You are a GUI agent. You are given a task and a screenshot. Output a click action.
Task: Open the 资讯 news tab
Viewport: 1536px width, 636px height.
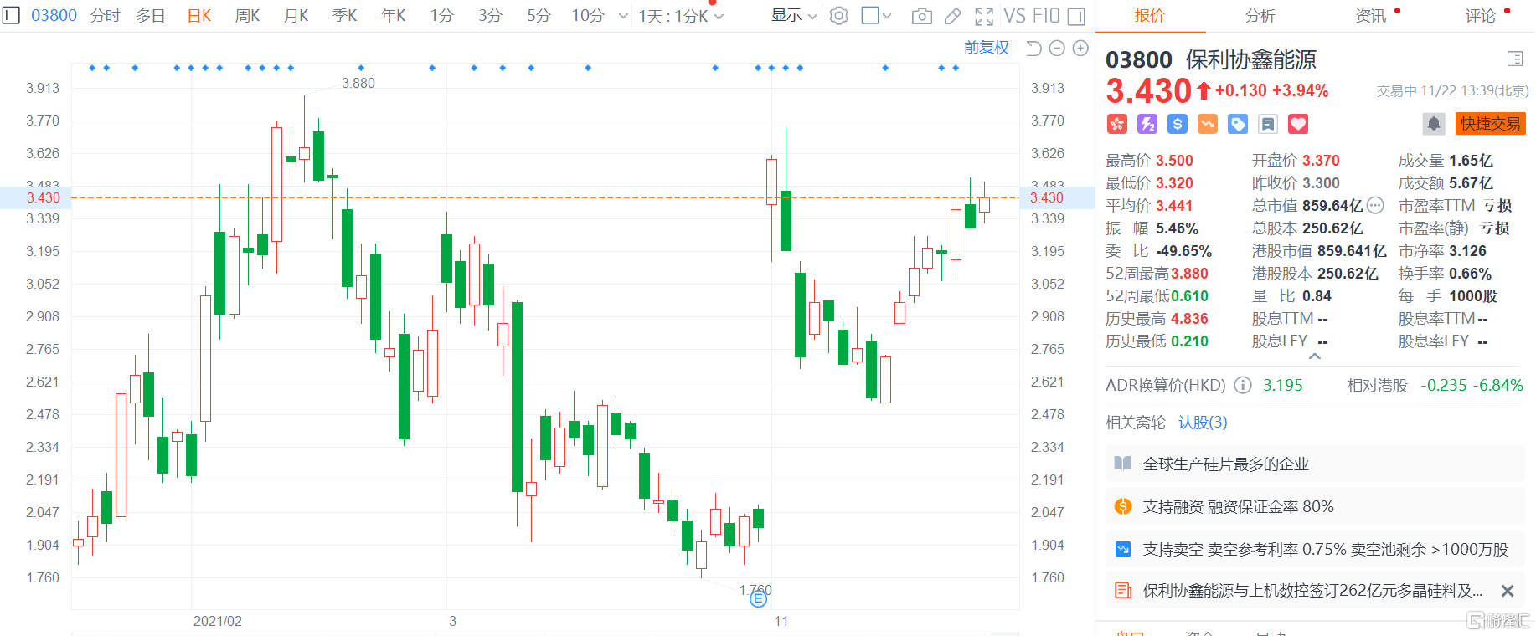click(1370, 16)
